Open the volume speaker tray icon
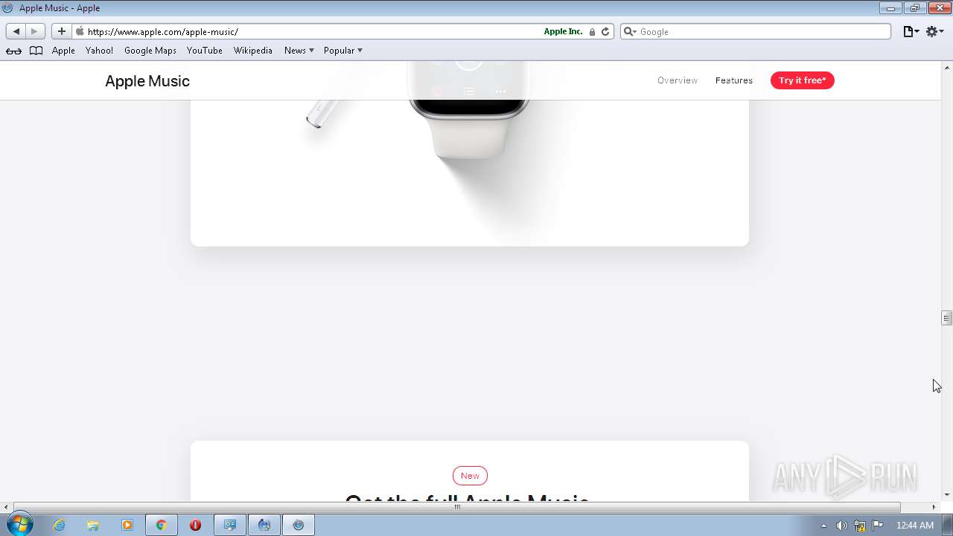 pos(841,526)
